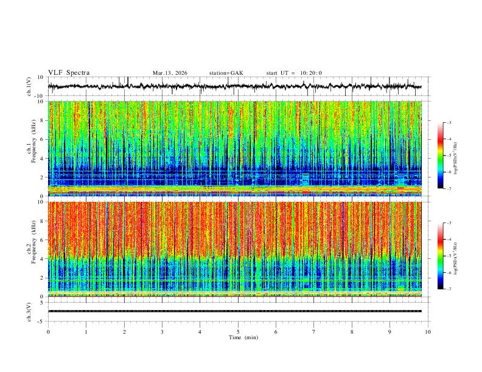482x372 pixels.
Task: Click time axis tick "5"
Action: [x=238, y=332]
